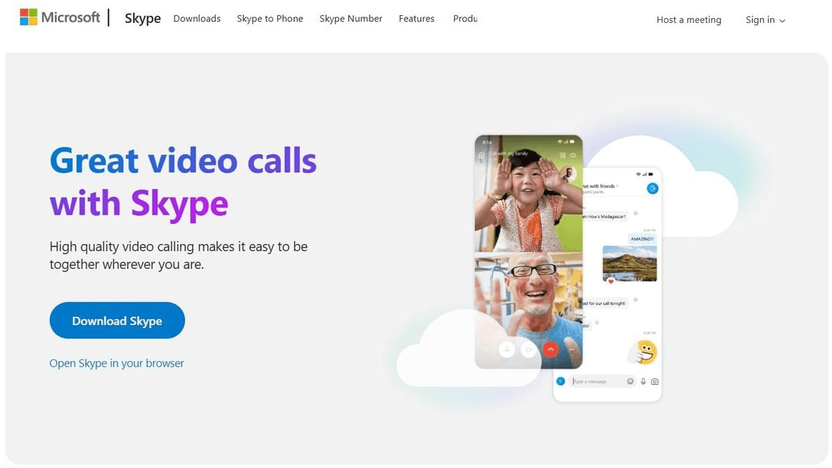The width and height of the screenshot is (832, 468).
Task: Select Features in the navigation bar
Action: (416, 19)
